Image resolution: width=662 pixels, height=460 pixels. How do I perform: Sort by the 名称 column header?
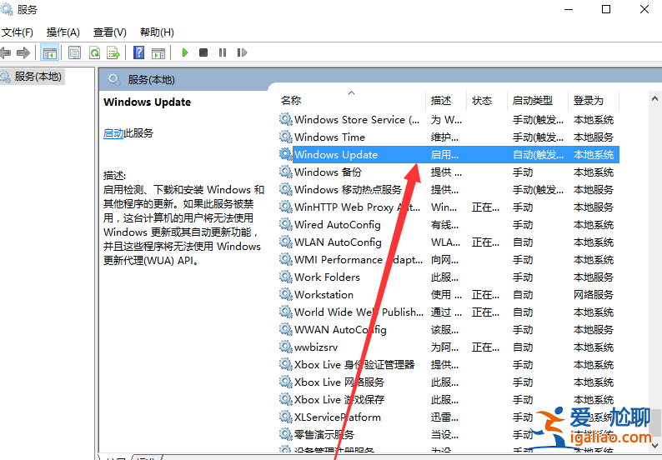[351, 101]
